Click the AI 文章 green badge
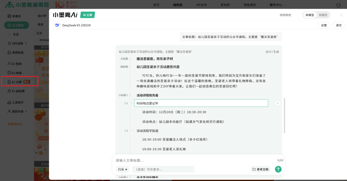 click(x=88, y=15)
